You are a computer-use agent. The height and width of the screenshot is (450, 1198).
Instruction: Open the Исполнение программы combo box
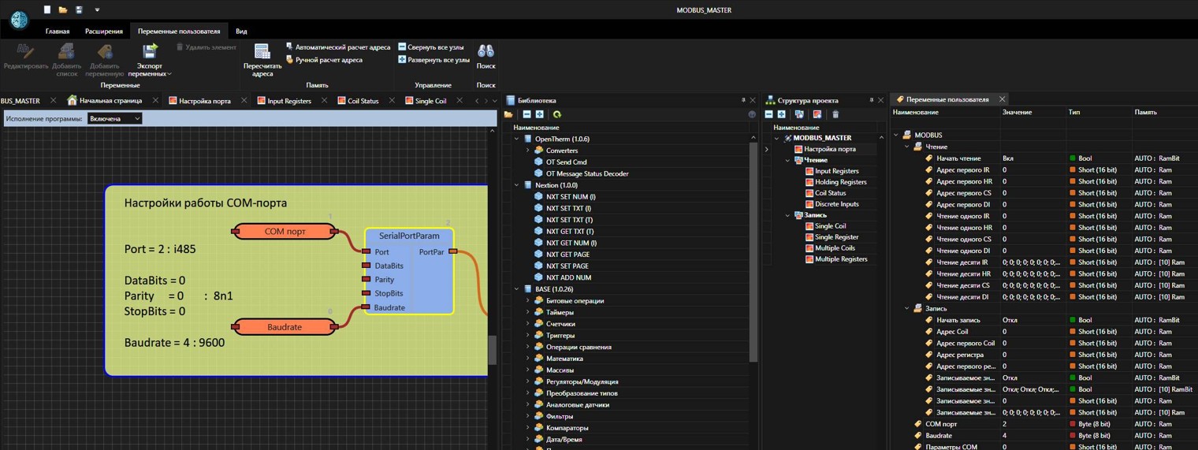point(114,118)
